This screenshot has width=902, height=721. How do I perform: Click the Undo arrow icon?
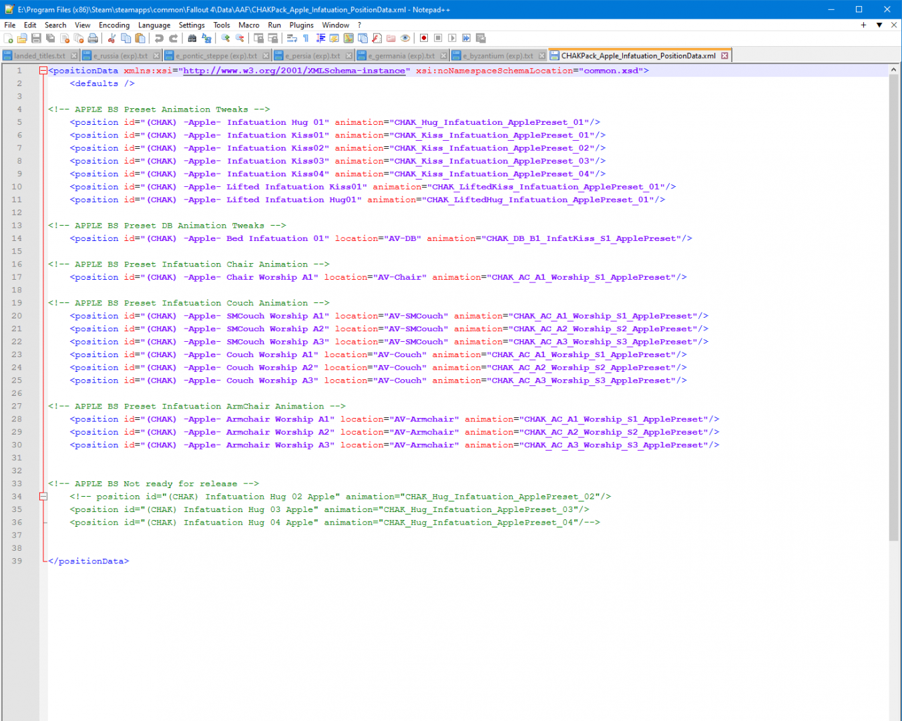tap(159, 39)
